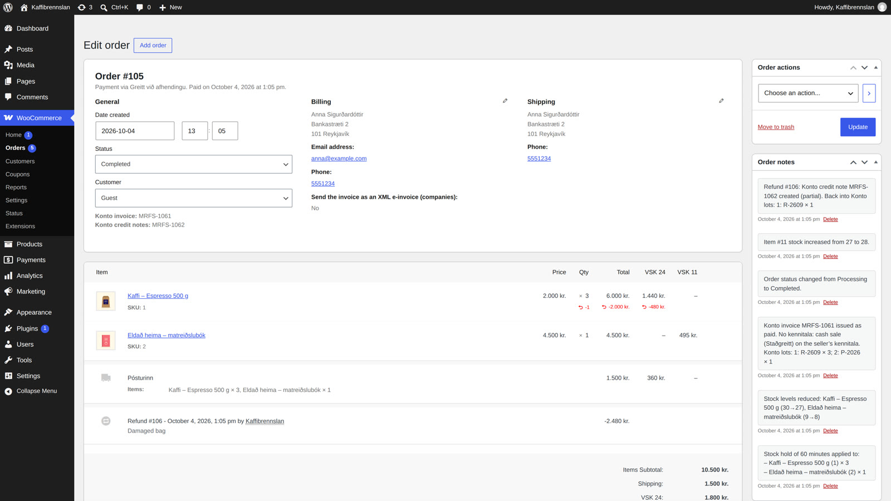This screenshot has height=501, width=891.
Task: Click the Add order button
Action: pos(153,45)
